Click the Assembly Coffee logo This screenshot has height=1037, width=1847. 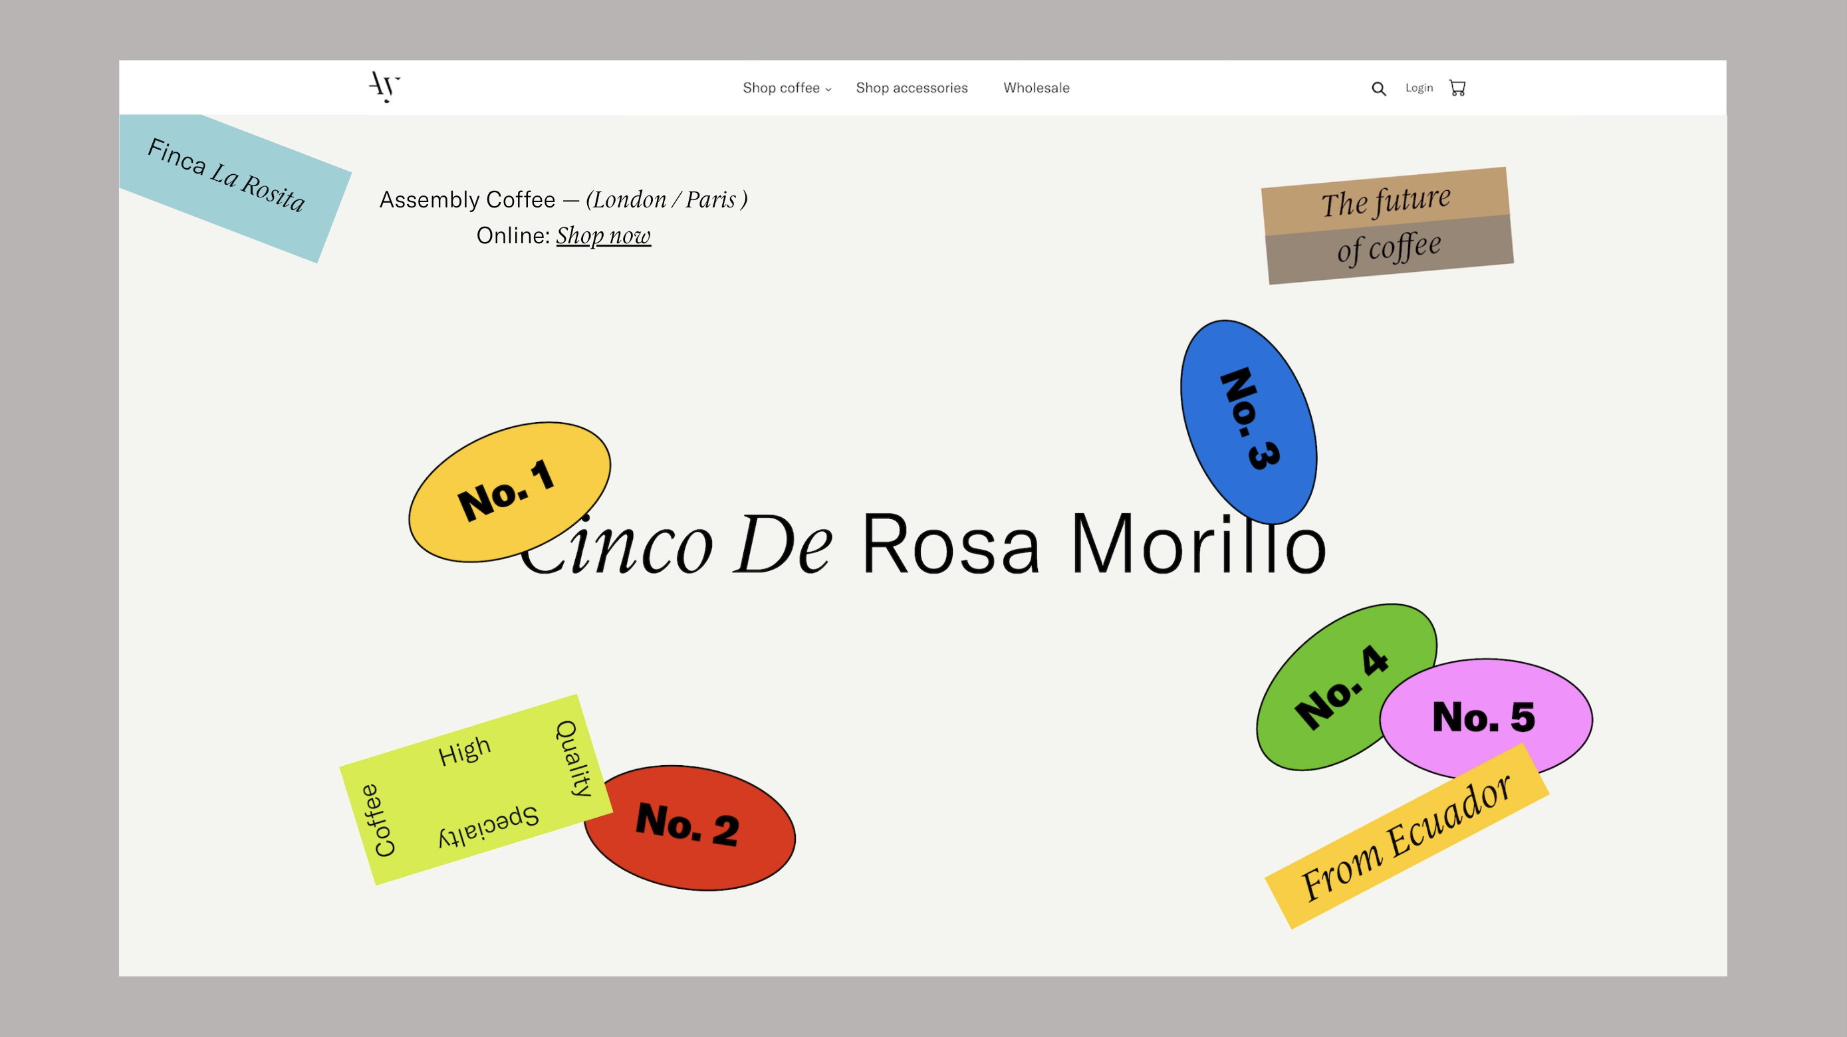tap(384, 86)
